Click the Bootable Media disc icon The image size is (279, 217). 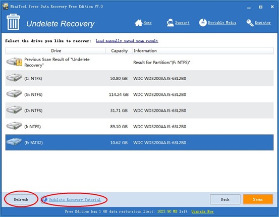pos(203,23)
